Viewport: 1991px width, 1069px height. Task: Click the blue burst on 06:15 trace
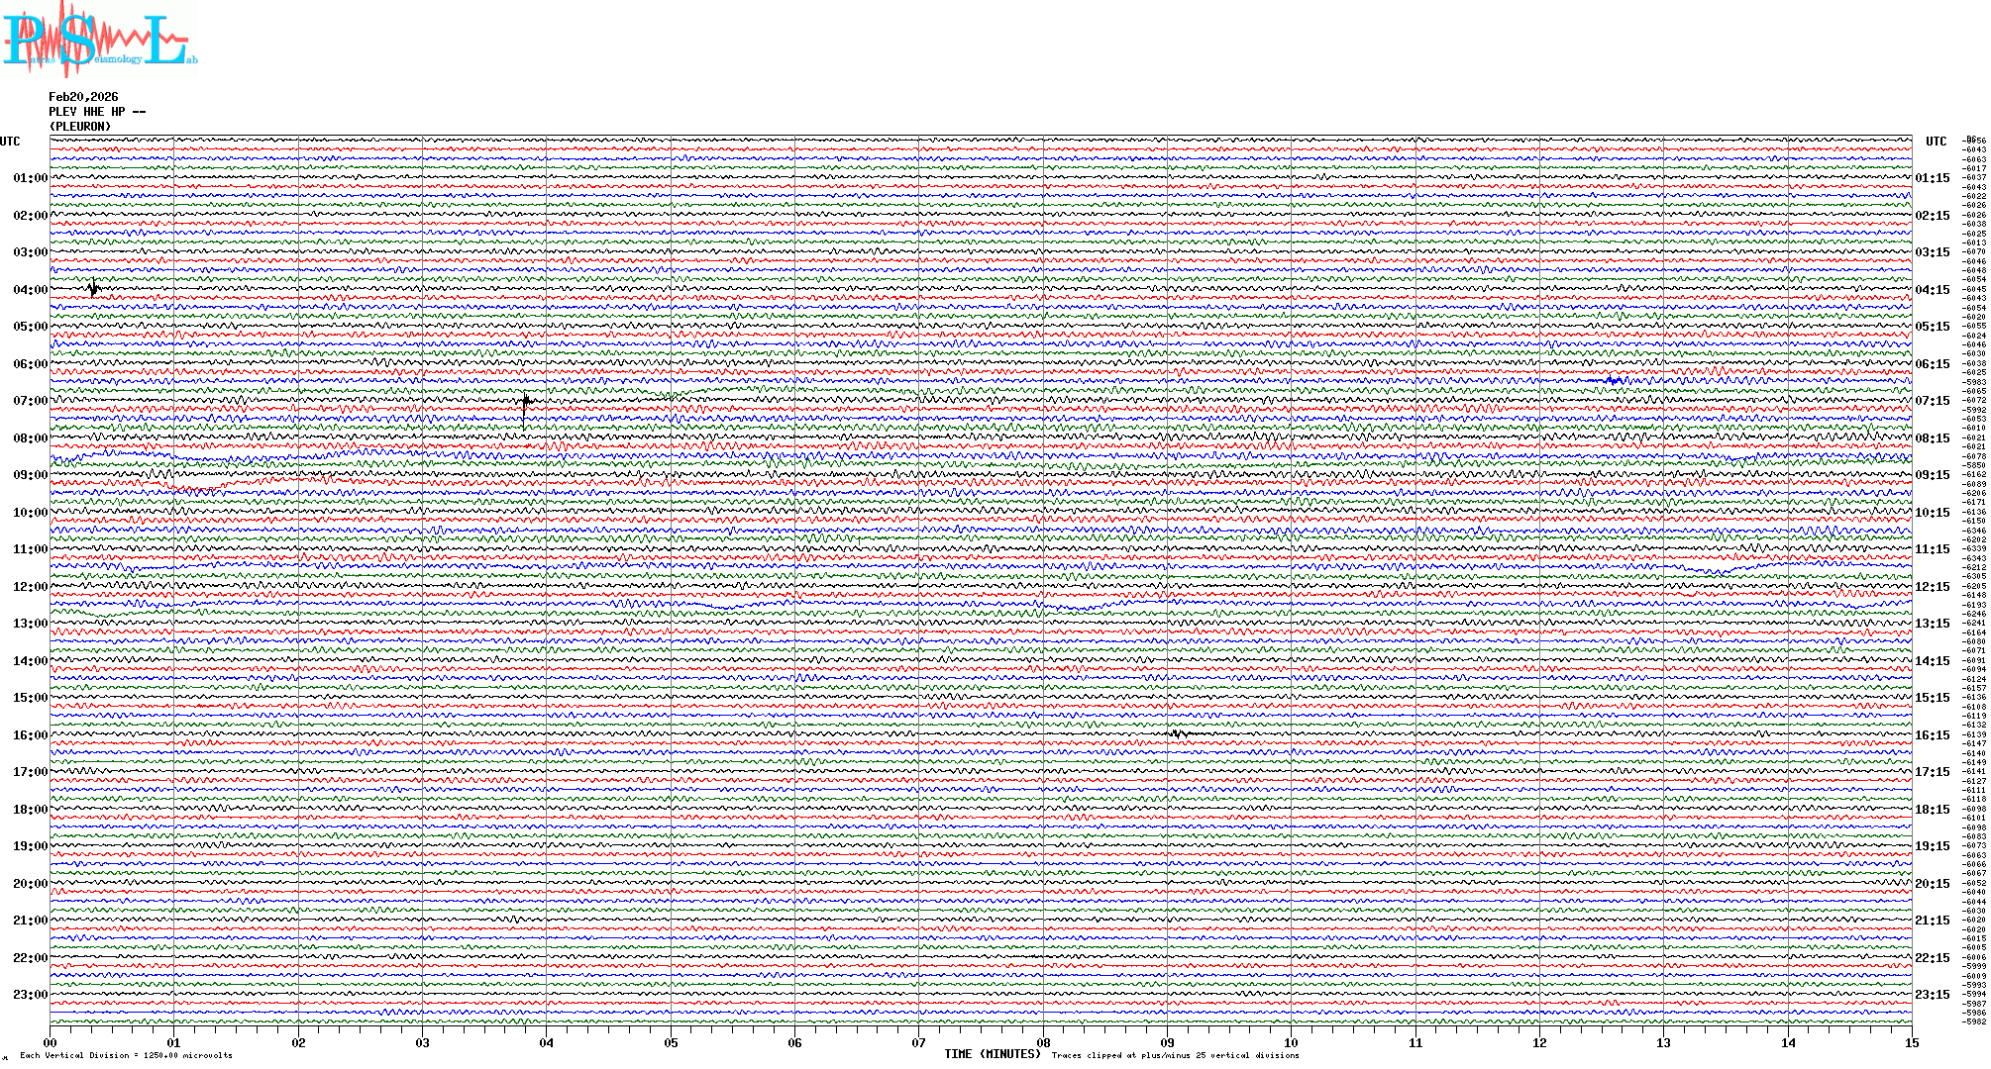1614,380
